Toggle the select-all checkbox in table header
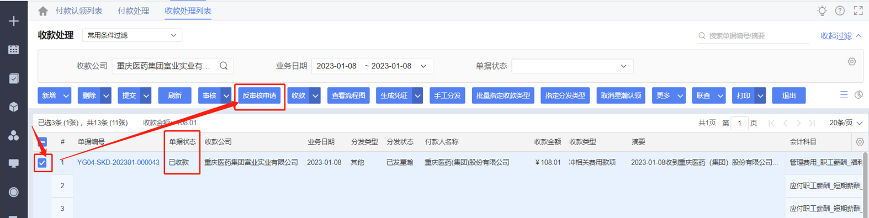The width and height of the screenshot is (869, 218). tap(42, 142)
